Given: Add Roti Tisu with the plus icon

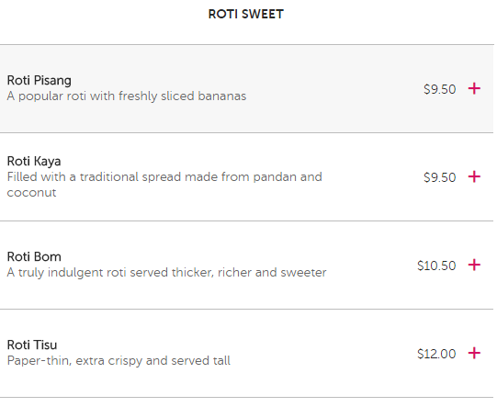Looking at the screenshot, I should [x=474, y=353].
